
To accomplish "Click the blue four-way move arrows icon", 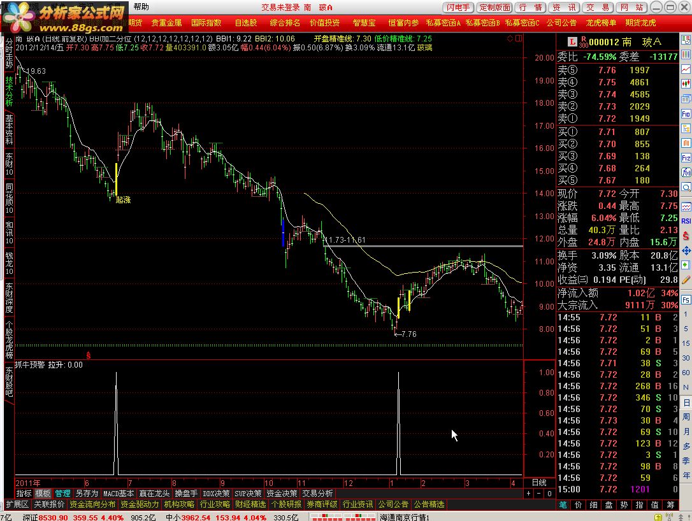I will pos(686,250).
